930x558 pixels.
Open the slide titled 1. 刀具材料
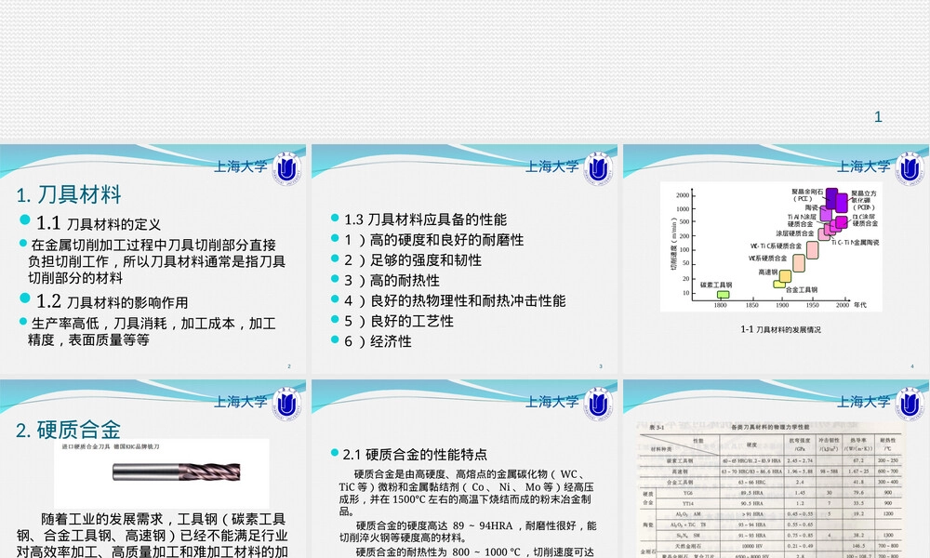click(x=153, y=259)
